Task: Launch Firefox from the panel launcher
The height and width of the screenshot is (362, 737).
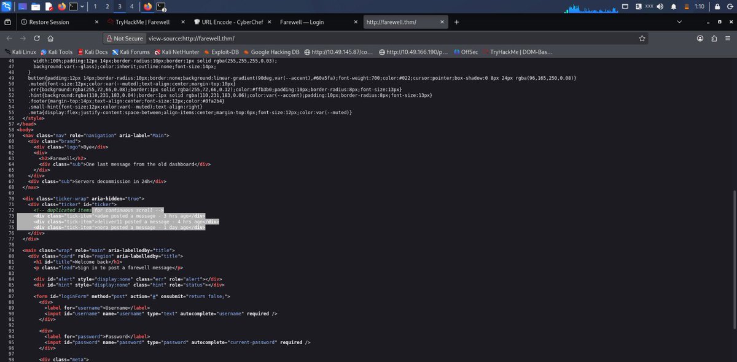Action: (x=62, y=7)
